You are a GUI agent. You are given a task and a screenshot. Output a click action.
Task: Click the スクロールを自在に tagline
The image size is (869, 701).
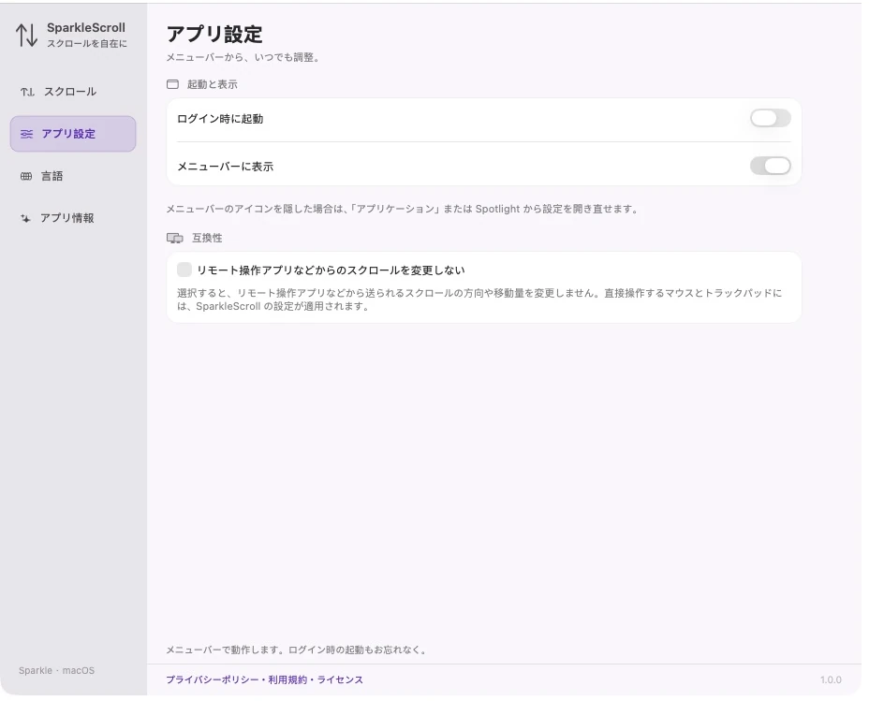click(88, 44)
